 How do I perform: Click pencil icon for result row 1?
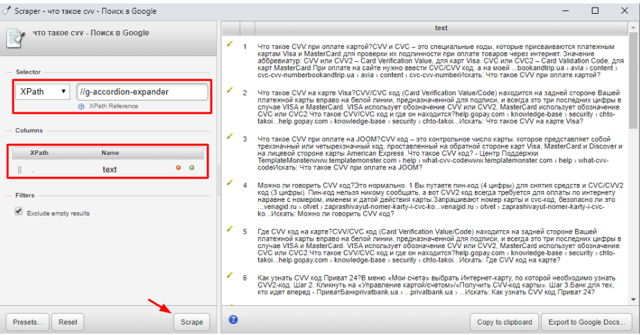(230, 43)
